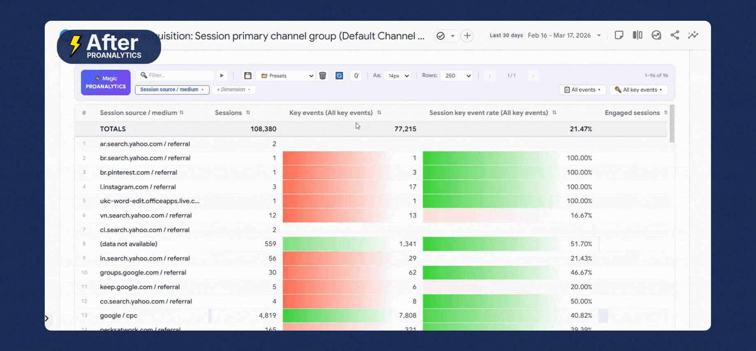Click the report status check icon
756x351 pixels.
[x=441, y=36]
